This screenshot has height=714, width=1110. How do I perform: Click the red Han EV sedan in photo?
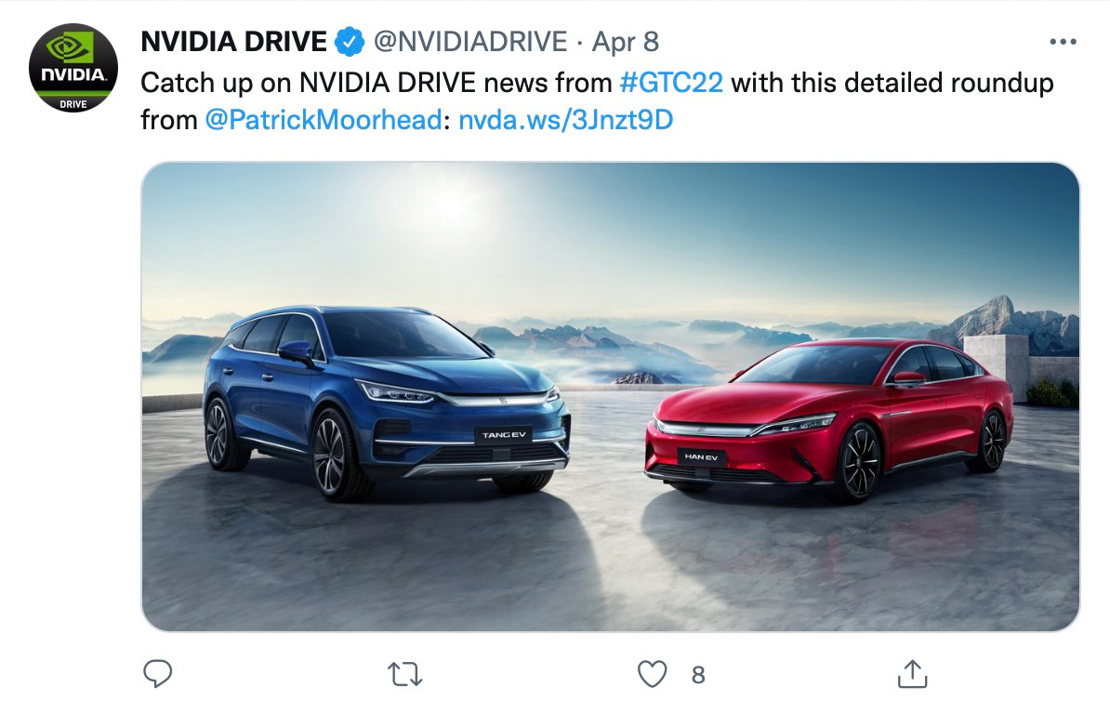(x=828, y=419)
